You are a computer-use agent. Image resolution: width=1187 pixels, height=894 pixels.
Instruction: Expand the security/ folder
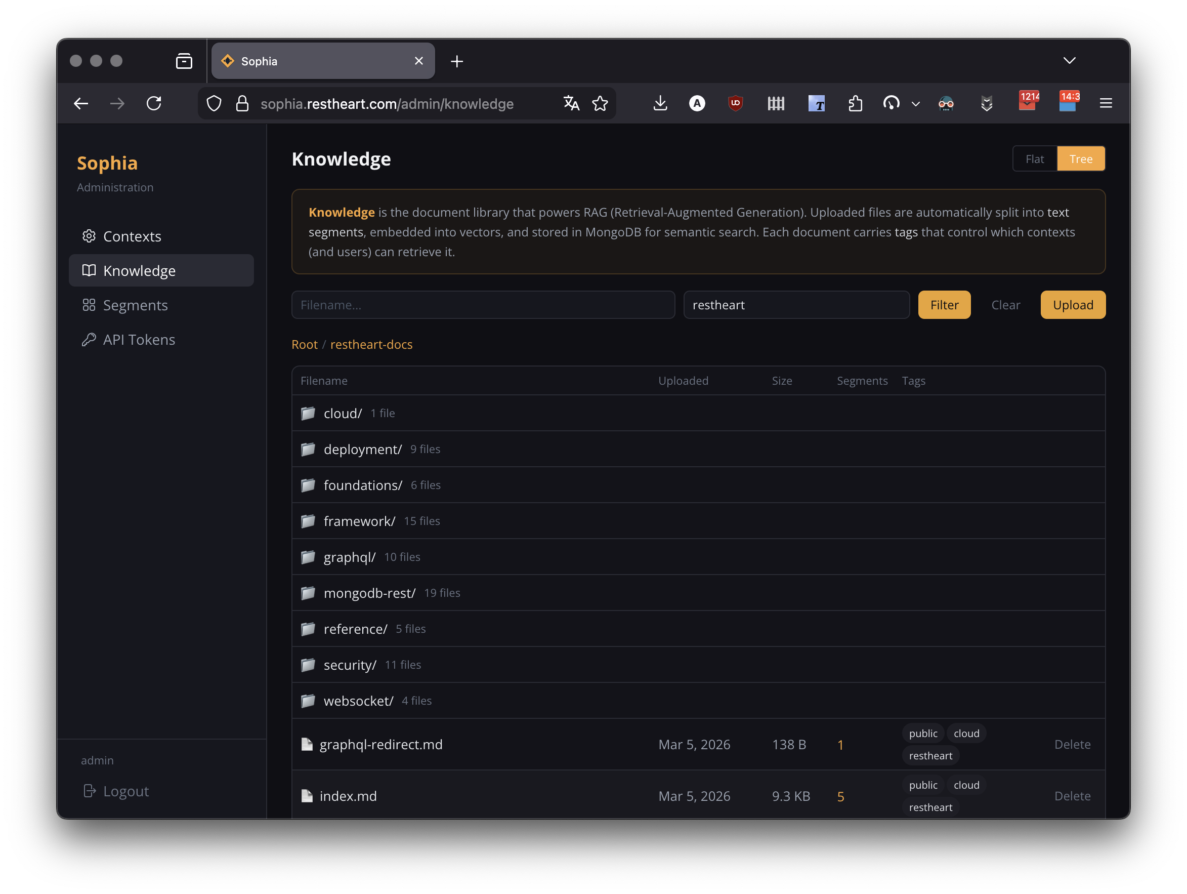pos(350,665)
